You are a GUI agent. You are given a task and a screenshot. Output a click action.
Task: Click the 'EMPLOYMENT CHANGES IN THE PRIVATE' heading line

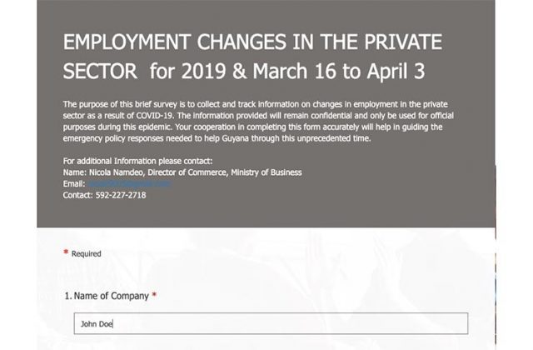coord(252,42)
